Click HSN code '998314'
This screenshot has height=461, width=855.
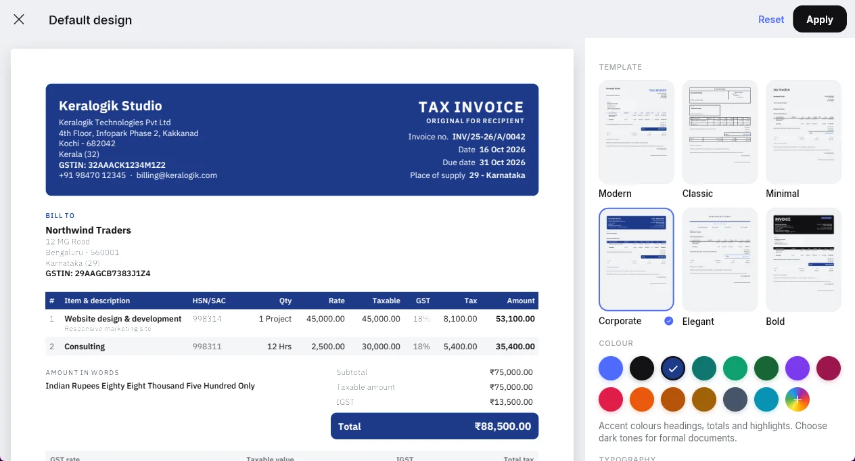(207, 319)
